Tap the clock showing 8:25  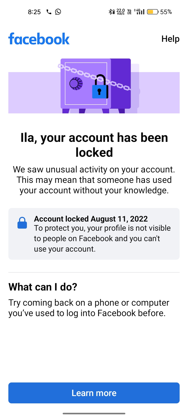pyautogui.click(x=34, y=11)
